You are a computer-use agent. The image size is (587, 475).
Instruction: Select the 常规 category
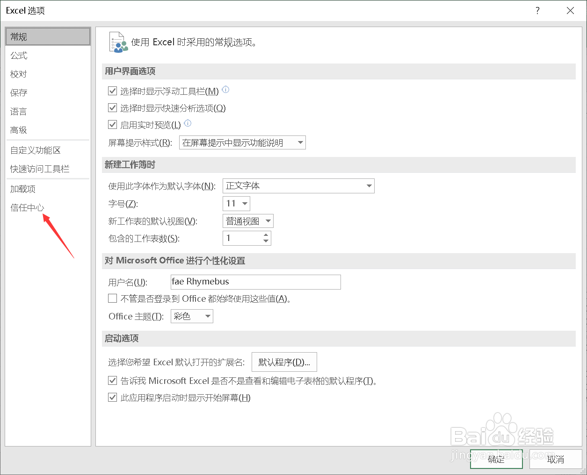click(48, 36)
